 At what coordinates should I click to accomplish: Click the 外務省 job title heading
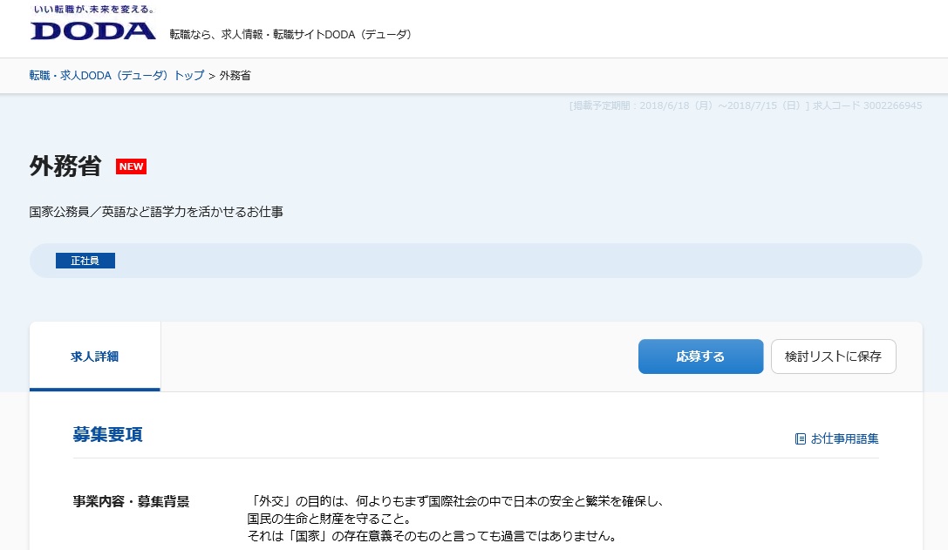click(x=65, y=166)
